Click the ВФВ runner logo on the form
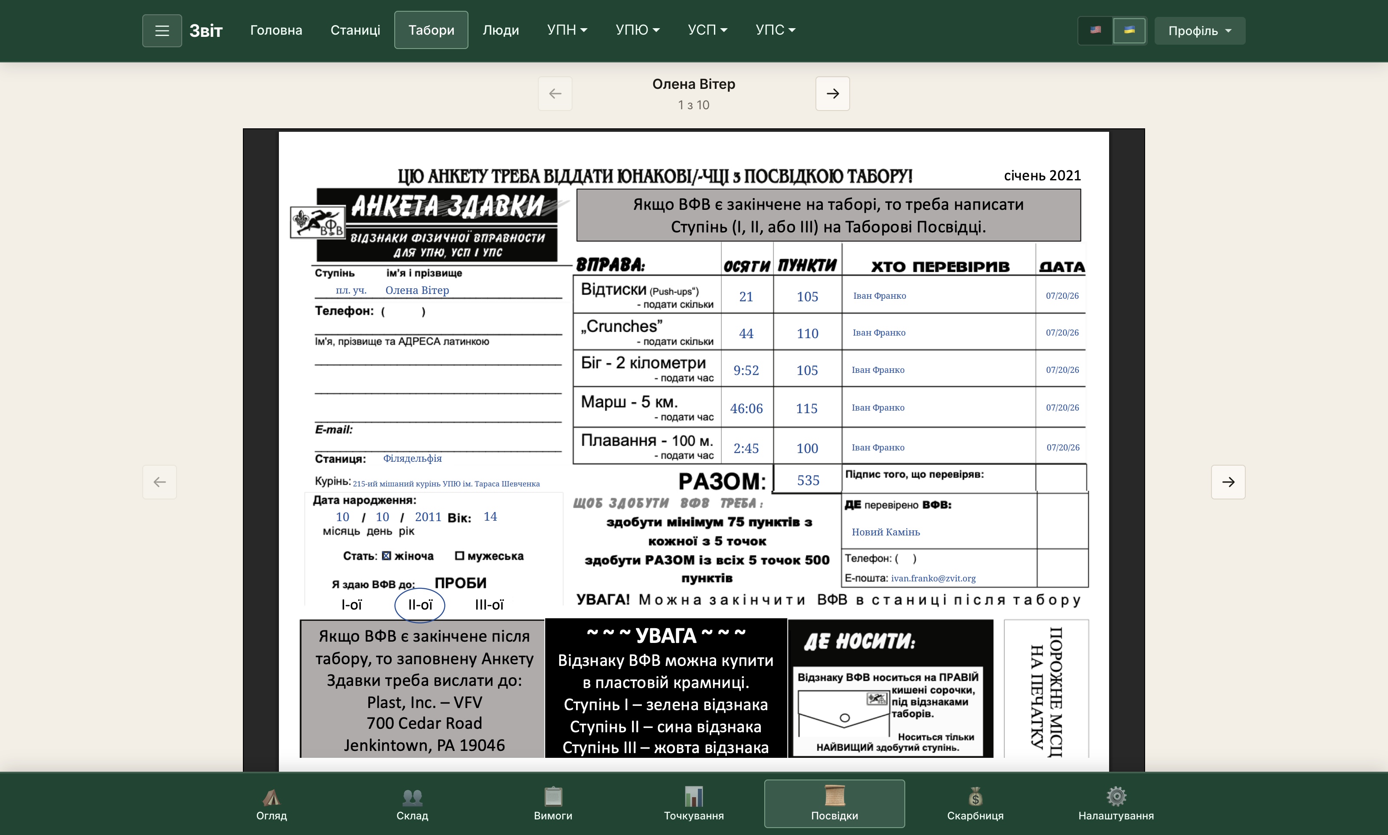This screenshot has width=1388, height=835. (x=318, y=222)
